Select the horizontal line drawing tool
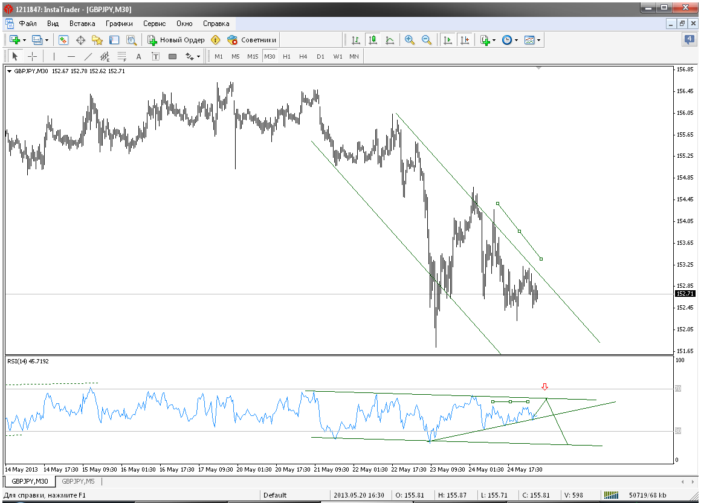Screen dimensions: 701x503 click(x=71, y=56)
